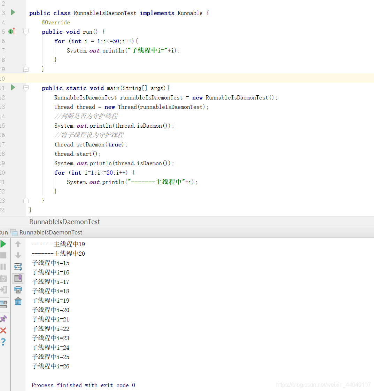
Task: Click console line 子线程中i=15
Action: (x=51, y=263)
